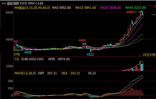Click the 6084 high price marker

tap(130, 12)
